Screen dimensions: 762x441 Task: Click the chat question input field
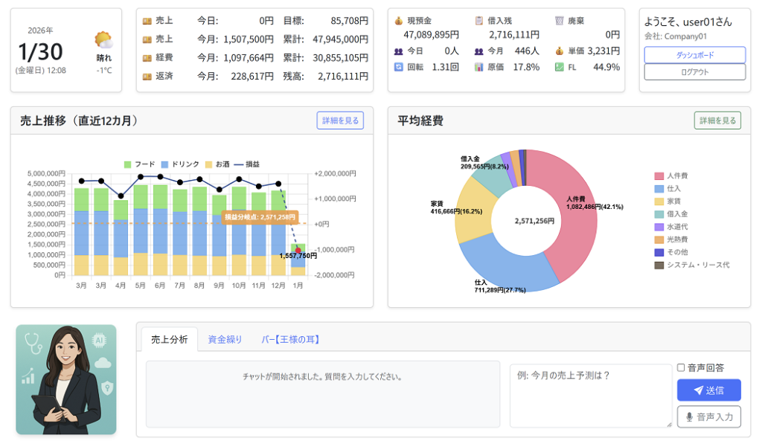tap(590, 396)
